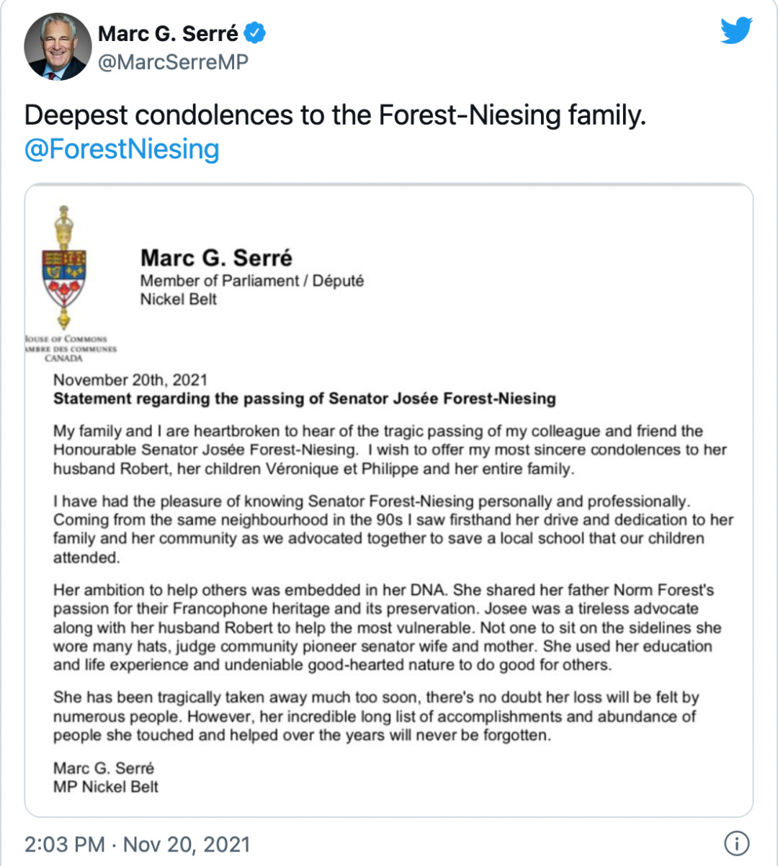Click the "House of Commons Canada" caption text
This screenshot has width=778, height=866.
point(69,349)
